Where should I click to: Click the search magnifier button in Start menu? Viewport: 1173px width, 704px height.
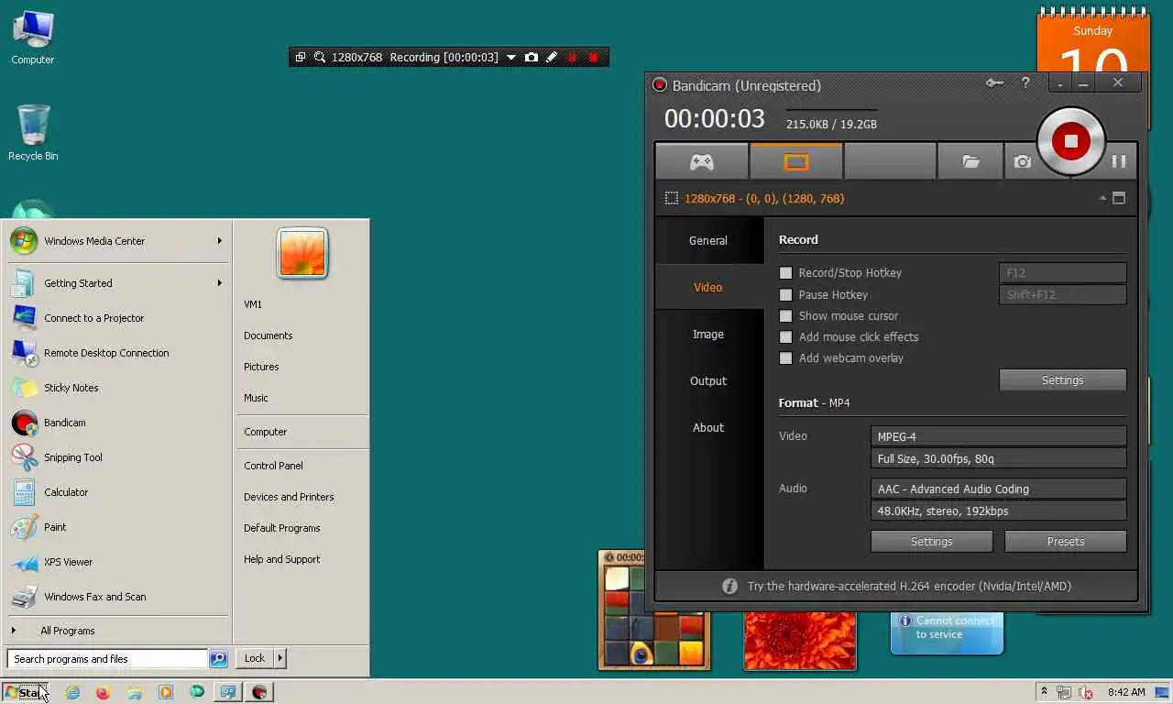click(x=218, y=659)
